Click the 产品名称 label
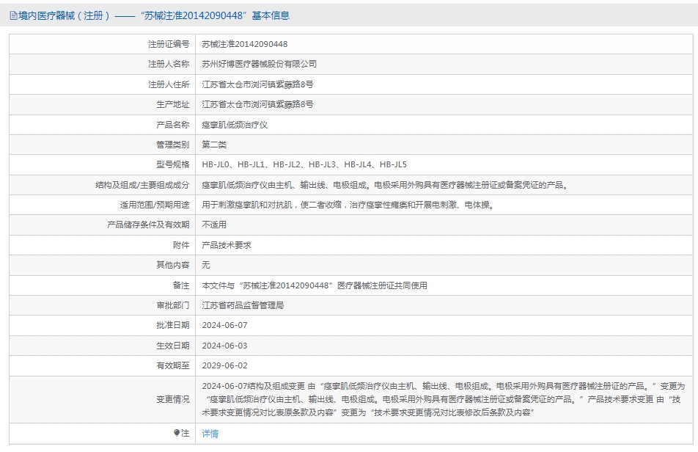The width and height of the screenshot is (698, 452). click(173, 125)
